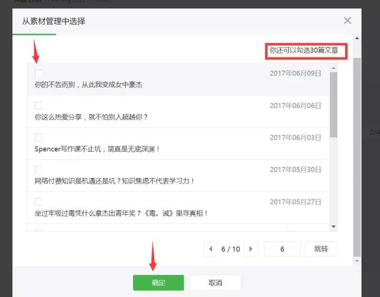Click the article list scroll-up arrow
This screenshot has width=380, height=297.
pos(334,68)
